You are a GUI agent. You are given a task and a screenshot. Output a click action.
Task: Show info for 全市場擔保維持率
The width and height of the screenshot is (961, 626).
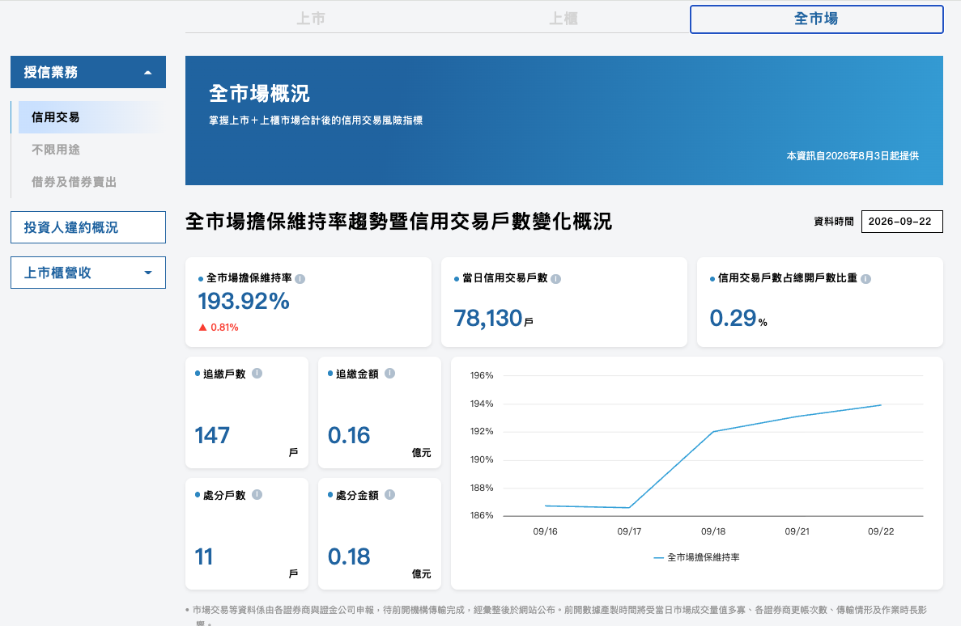(300, 279)
